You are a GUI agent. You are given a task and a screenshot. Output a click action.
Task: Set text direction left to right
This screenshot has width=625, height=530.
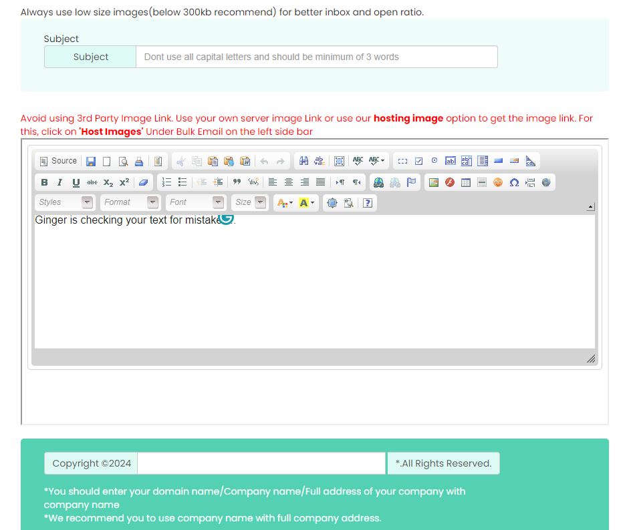(x=340, y=182)
